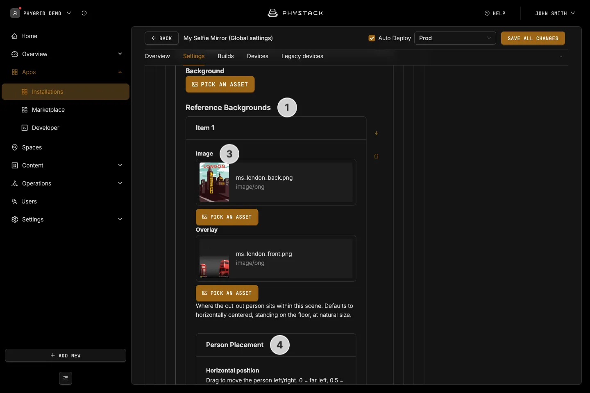Switch to the Overview tab
This screenshot has width=590, height=393.
pos(157,56)
